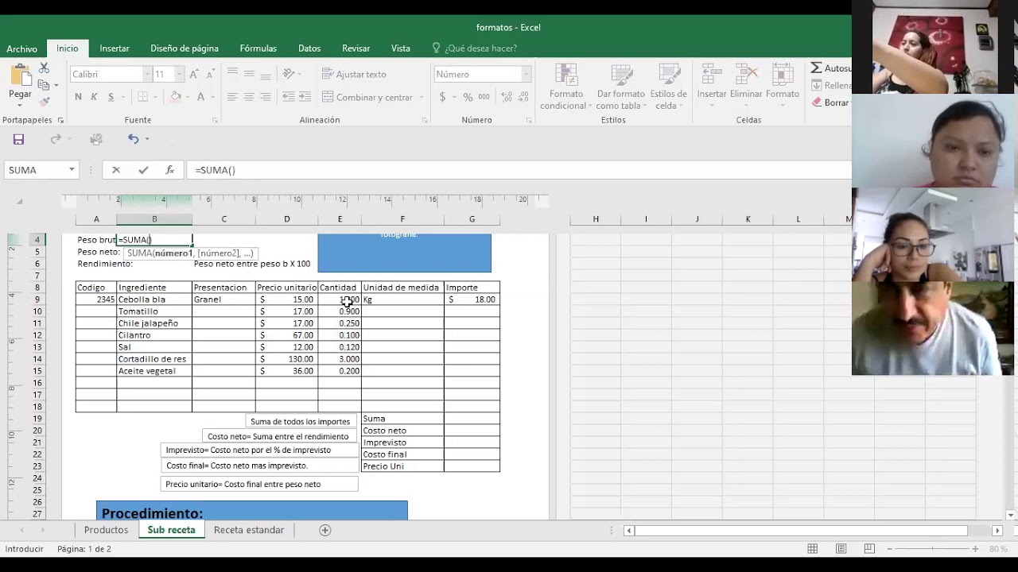Toggle align left
This screenshot has width=1018, height=572.
coord(232,97)
